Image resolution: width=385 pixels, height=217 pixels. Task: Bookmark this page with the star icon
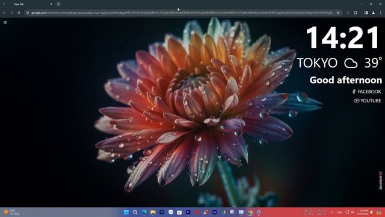coord(338,13)
